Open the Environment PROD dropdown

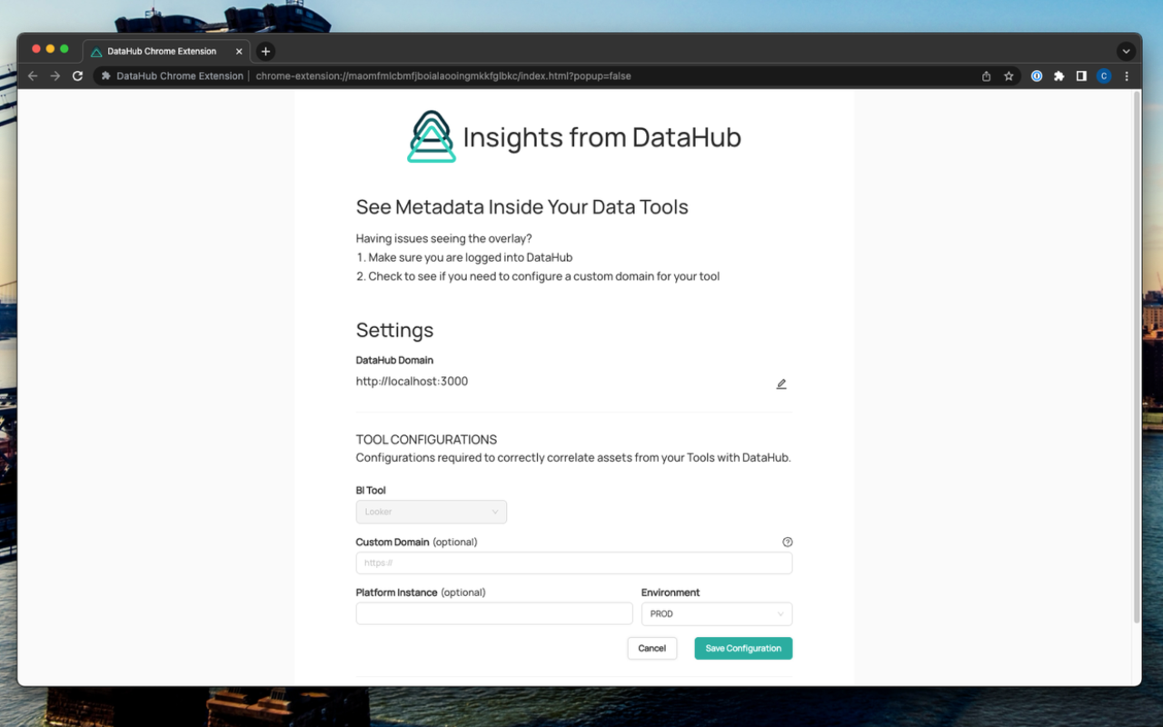(x=717, y=613)
